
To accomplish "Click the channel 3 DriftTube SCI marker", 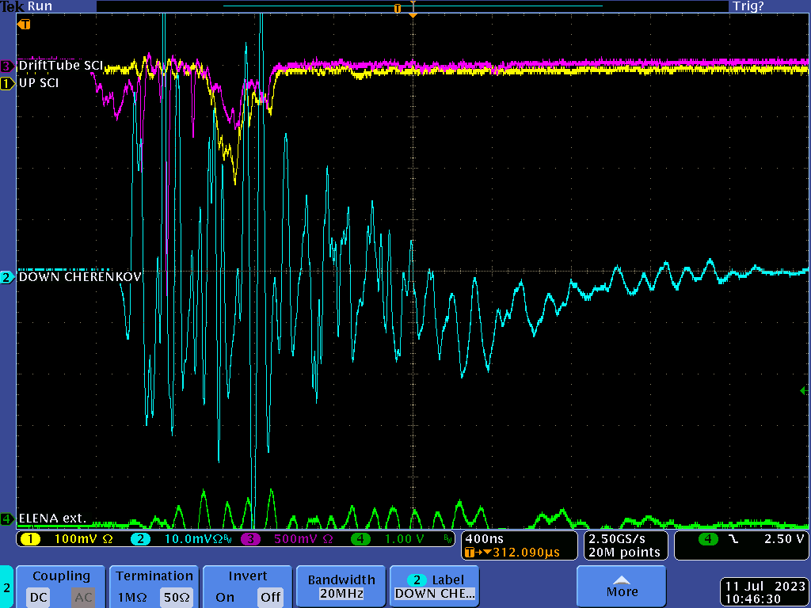I will click(x=7, y=66).
